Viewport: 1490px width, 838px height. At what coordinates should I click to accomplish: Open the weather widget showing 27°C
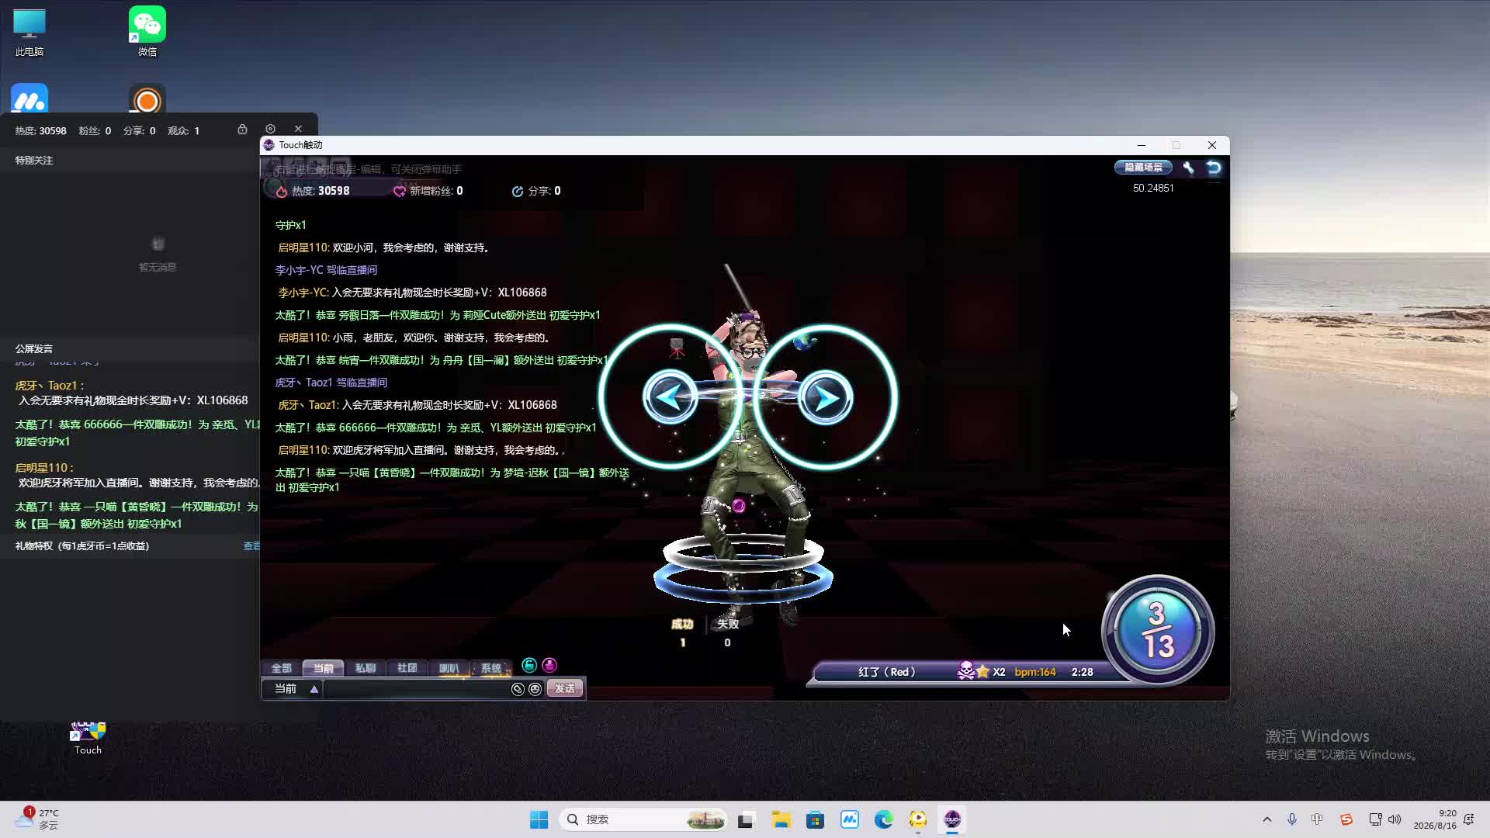pos(37,819)
